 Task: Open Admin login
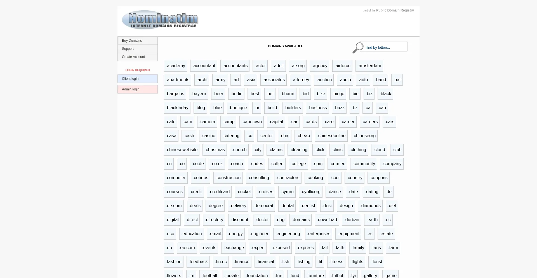click(x=138, y=89)
